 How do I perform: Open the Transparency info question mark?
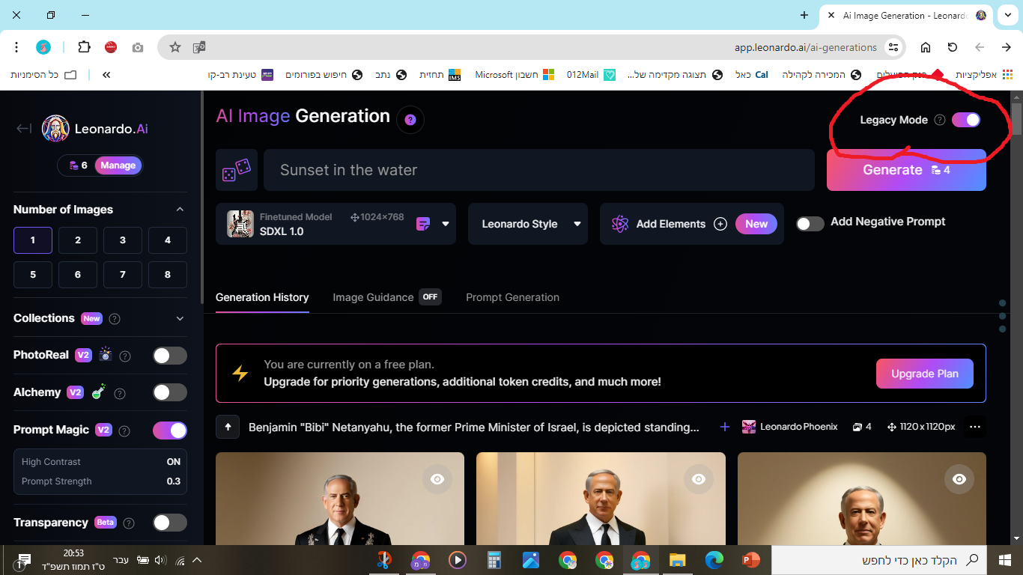pos(129,523)
